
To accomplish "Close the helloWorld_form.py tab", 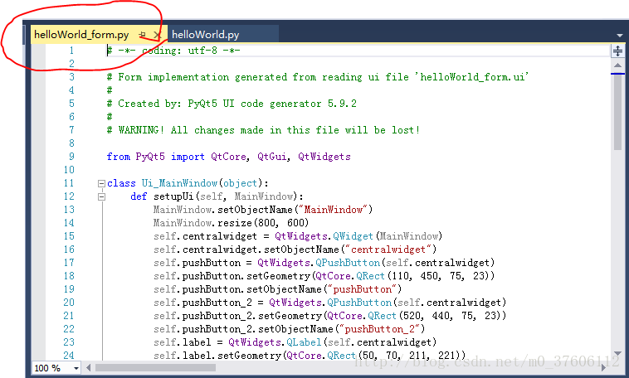I will click(158, 35).
